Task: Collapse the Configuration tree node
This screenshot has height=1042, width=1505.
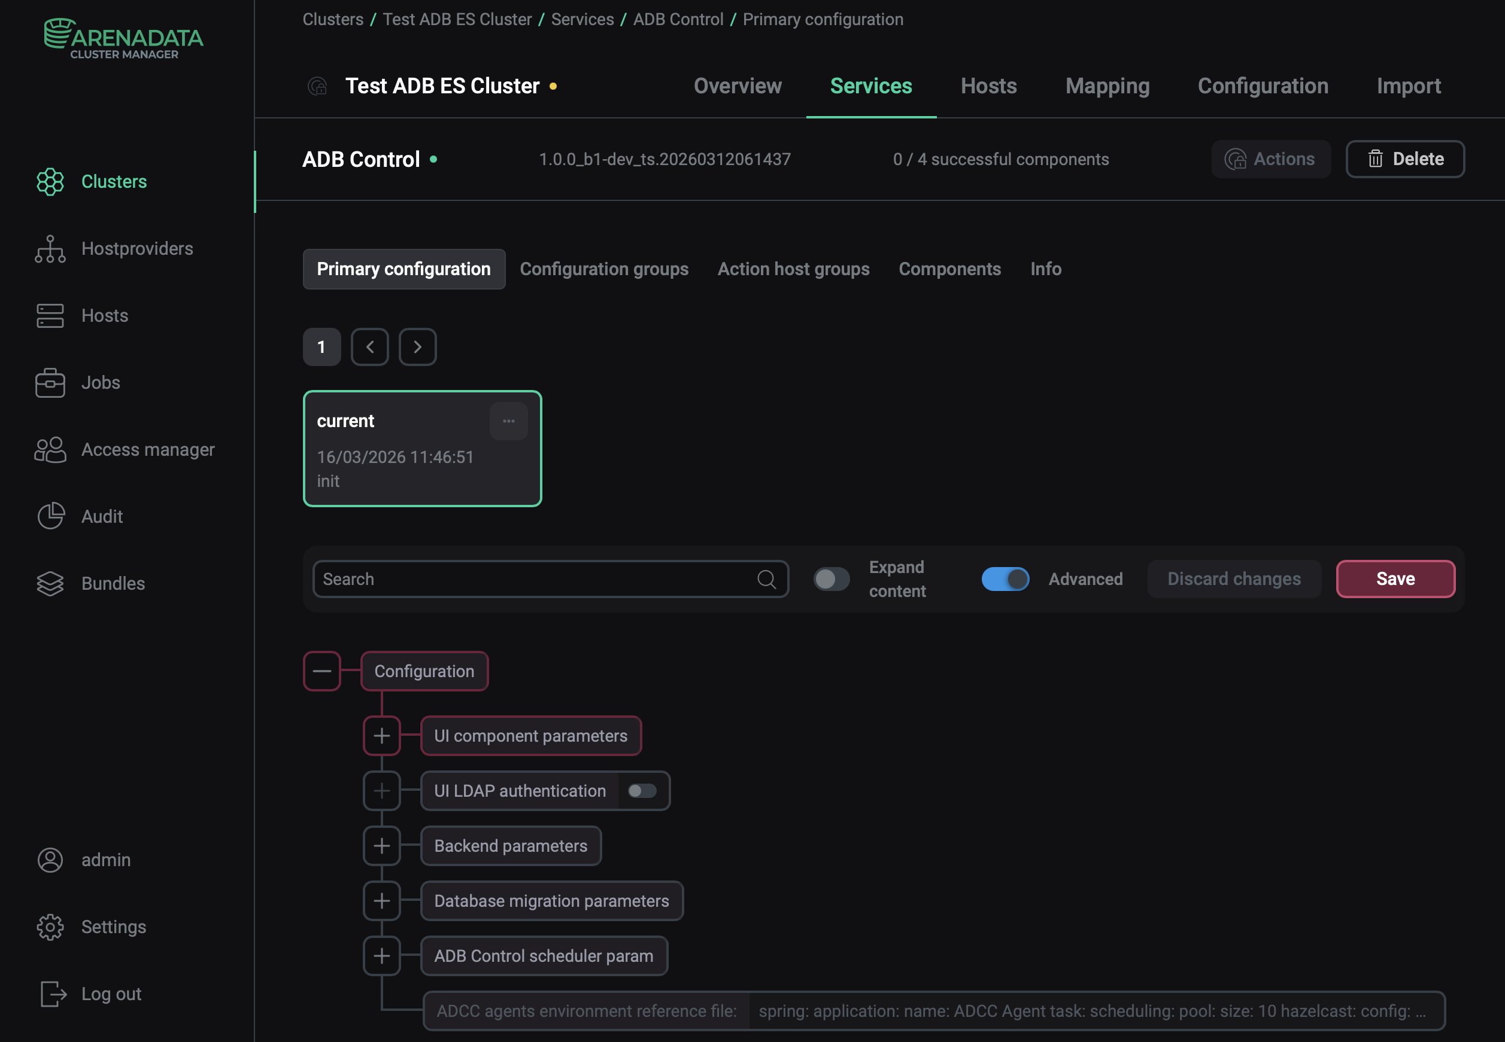Action: pos(322,671)
